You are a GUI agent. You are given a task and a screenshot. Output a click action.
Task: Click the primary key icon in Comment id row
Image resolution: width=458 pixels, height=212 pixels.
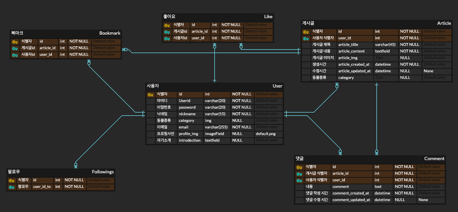[x=299, y=167]
